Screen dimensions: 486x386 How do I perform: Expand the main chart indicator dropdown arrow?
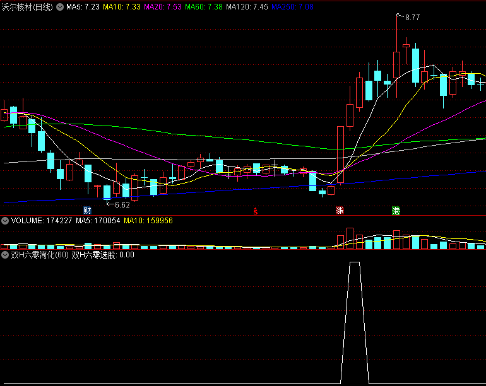pos(60,7)
